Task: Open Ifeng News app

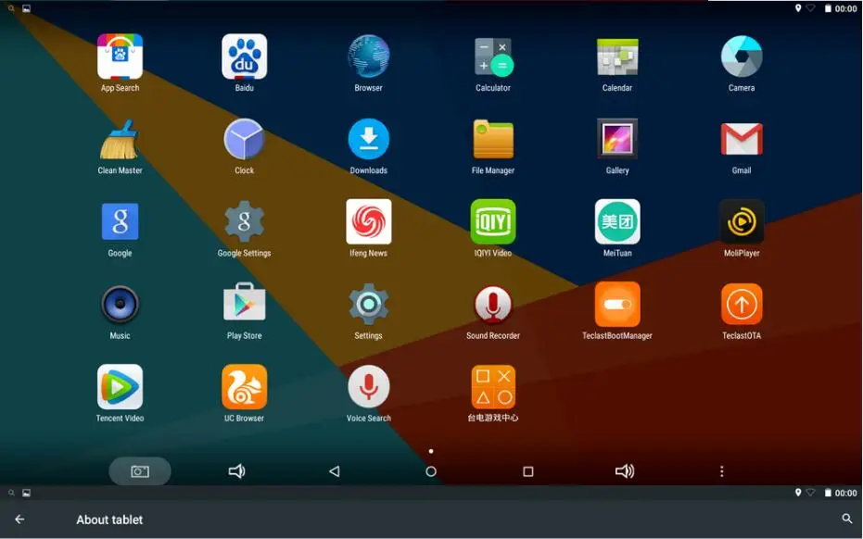Action: [x=369, y=221]
